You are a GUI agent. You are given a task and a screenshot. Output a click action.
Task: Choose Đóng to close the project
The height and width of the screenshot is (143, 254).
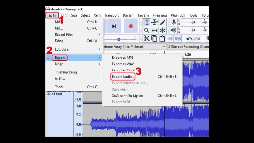click(x=75, y=41)
